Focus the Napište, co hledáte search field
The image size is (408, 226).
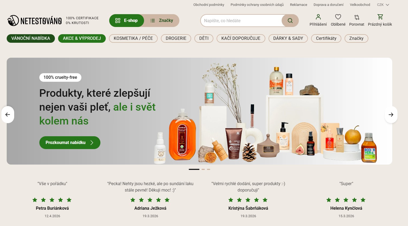click(x=241, y=21)
